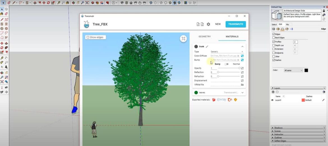328x146 pixels.
Task: Browse for a VRMat file folder icon
Action: click(242, 85)
